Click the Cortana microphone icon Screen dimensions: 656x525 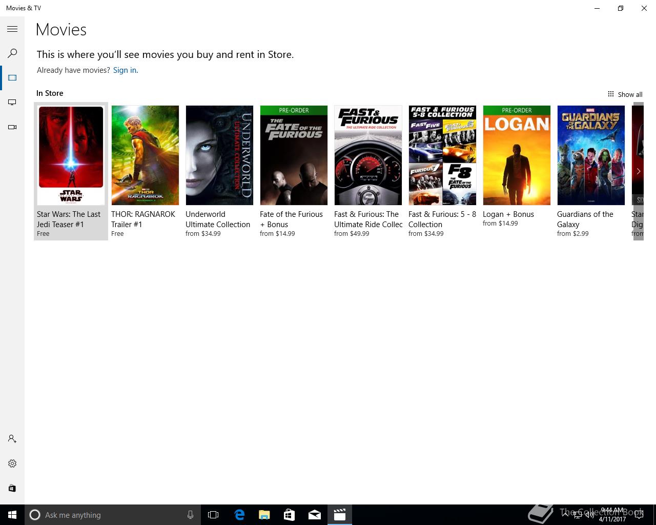(x=190, y=515)
